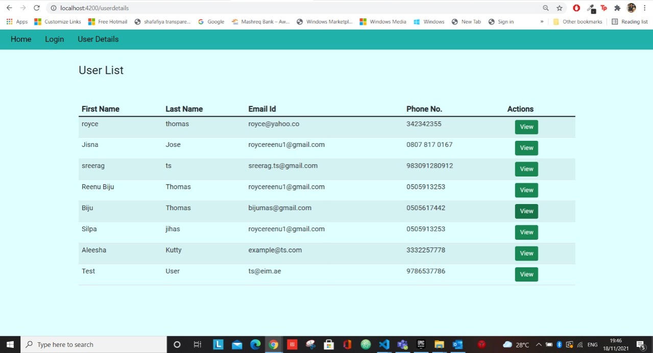The image size is (653, 353).
Task: Expand the bookmarks overflow chevron
Action: pos(542,21)
